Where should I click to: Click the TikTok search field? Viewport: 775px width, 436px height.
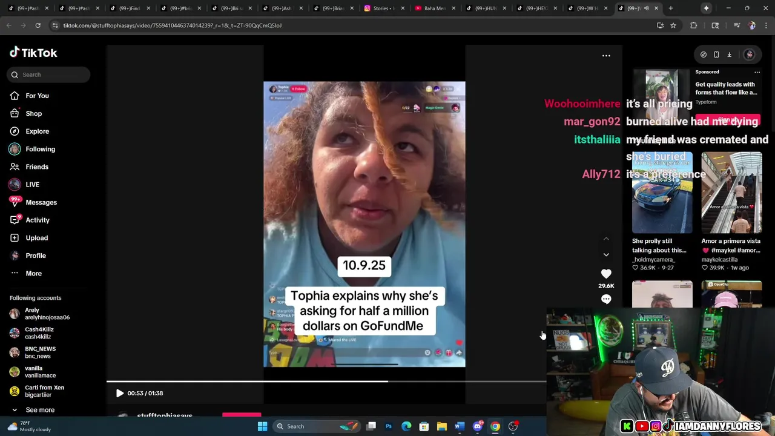[50, 74]
